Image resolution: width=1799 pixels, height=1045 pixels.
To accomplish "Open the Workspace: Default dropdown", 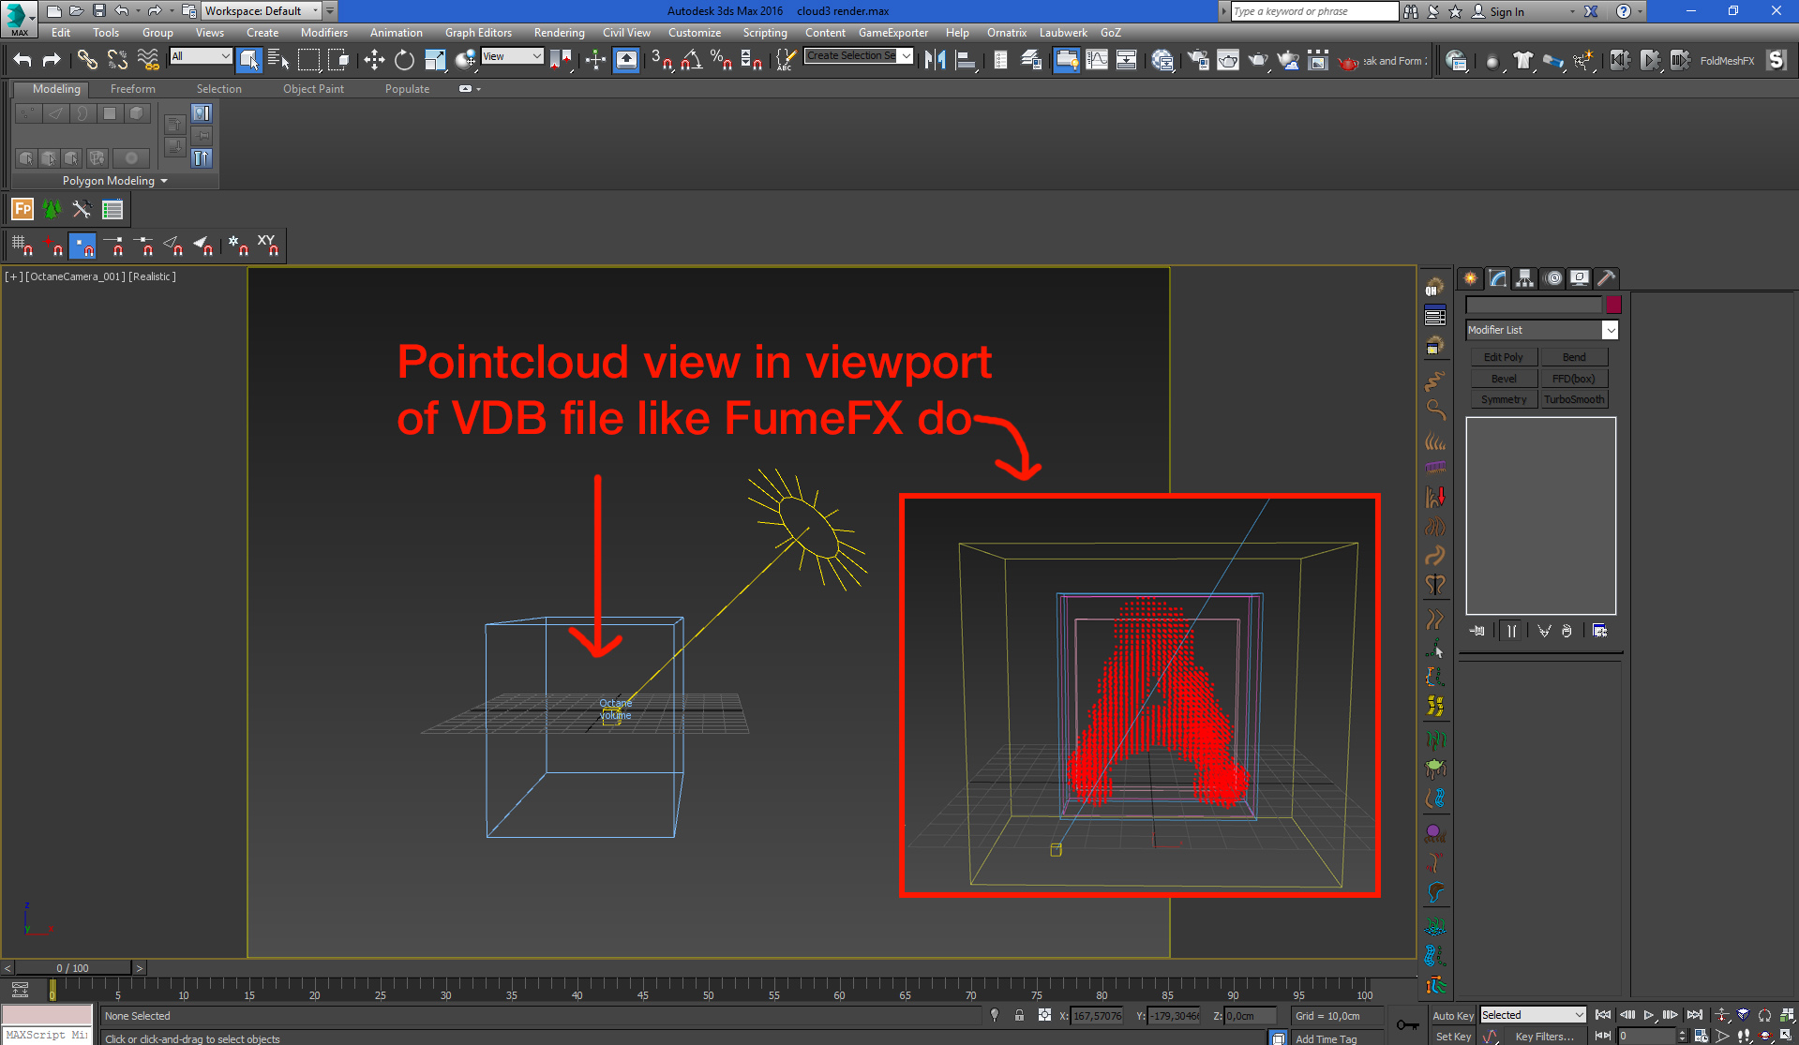I will pos(262,11).
